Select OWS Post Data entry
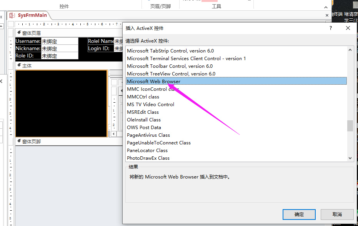 tap(236, 127)
